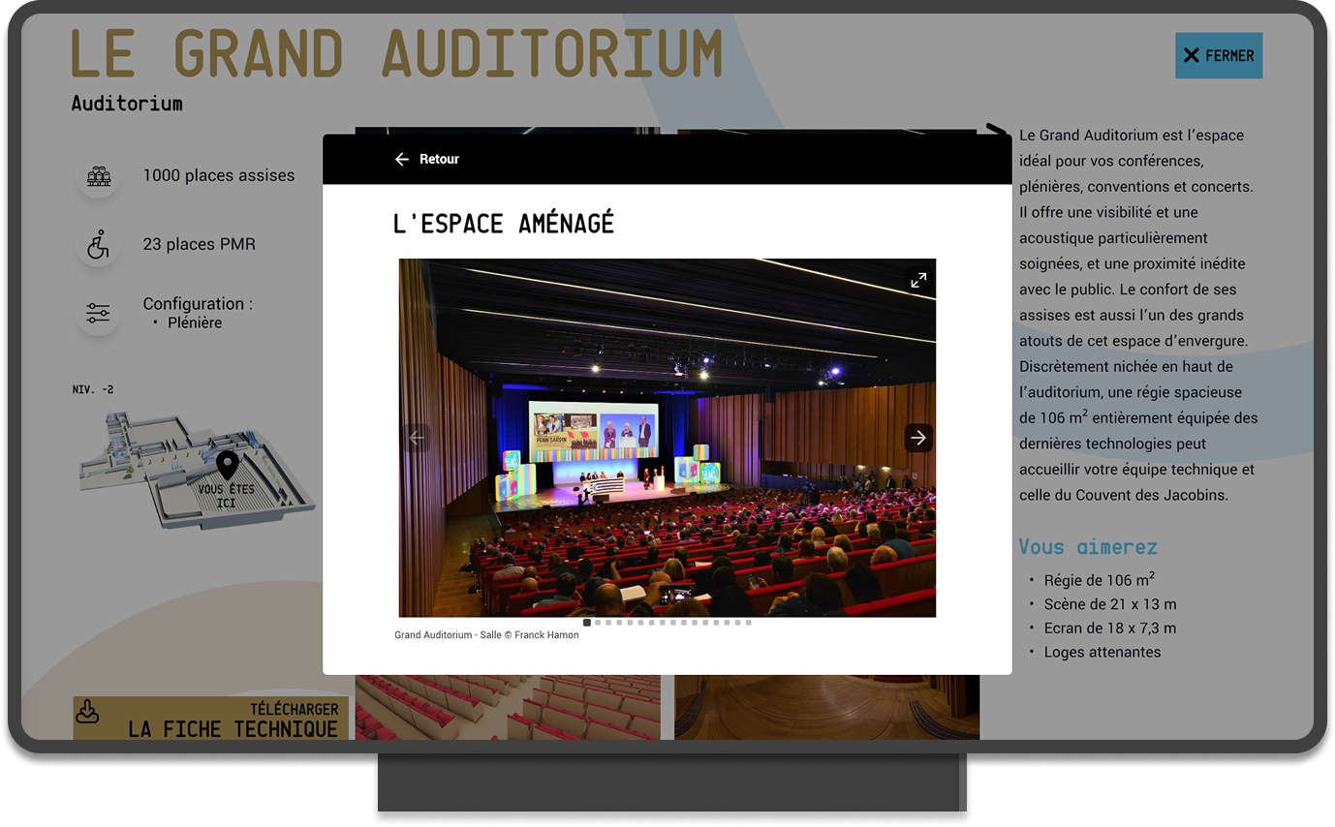The height and width of the screenshot is (827, 1335).
Task: Click the "Loges attenantes" list item
Action: (1102, 652)
